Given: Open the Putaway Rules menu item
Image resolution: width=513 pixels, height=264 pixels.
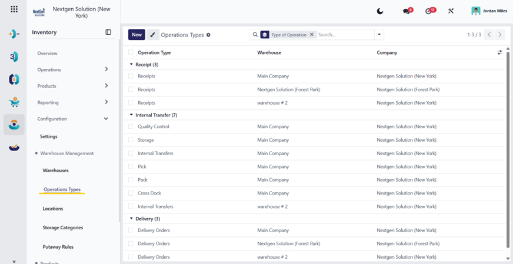Looking at the screenshot, I should [x=58, y=247].
